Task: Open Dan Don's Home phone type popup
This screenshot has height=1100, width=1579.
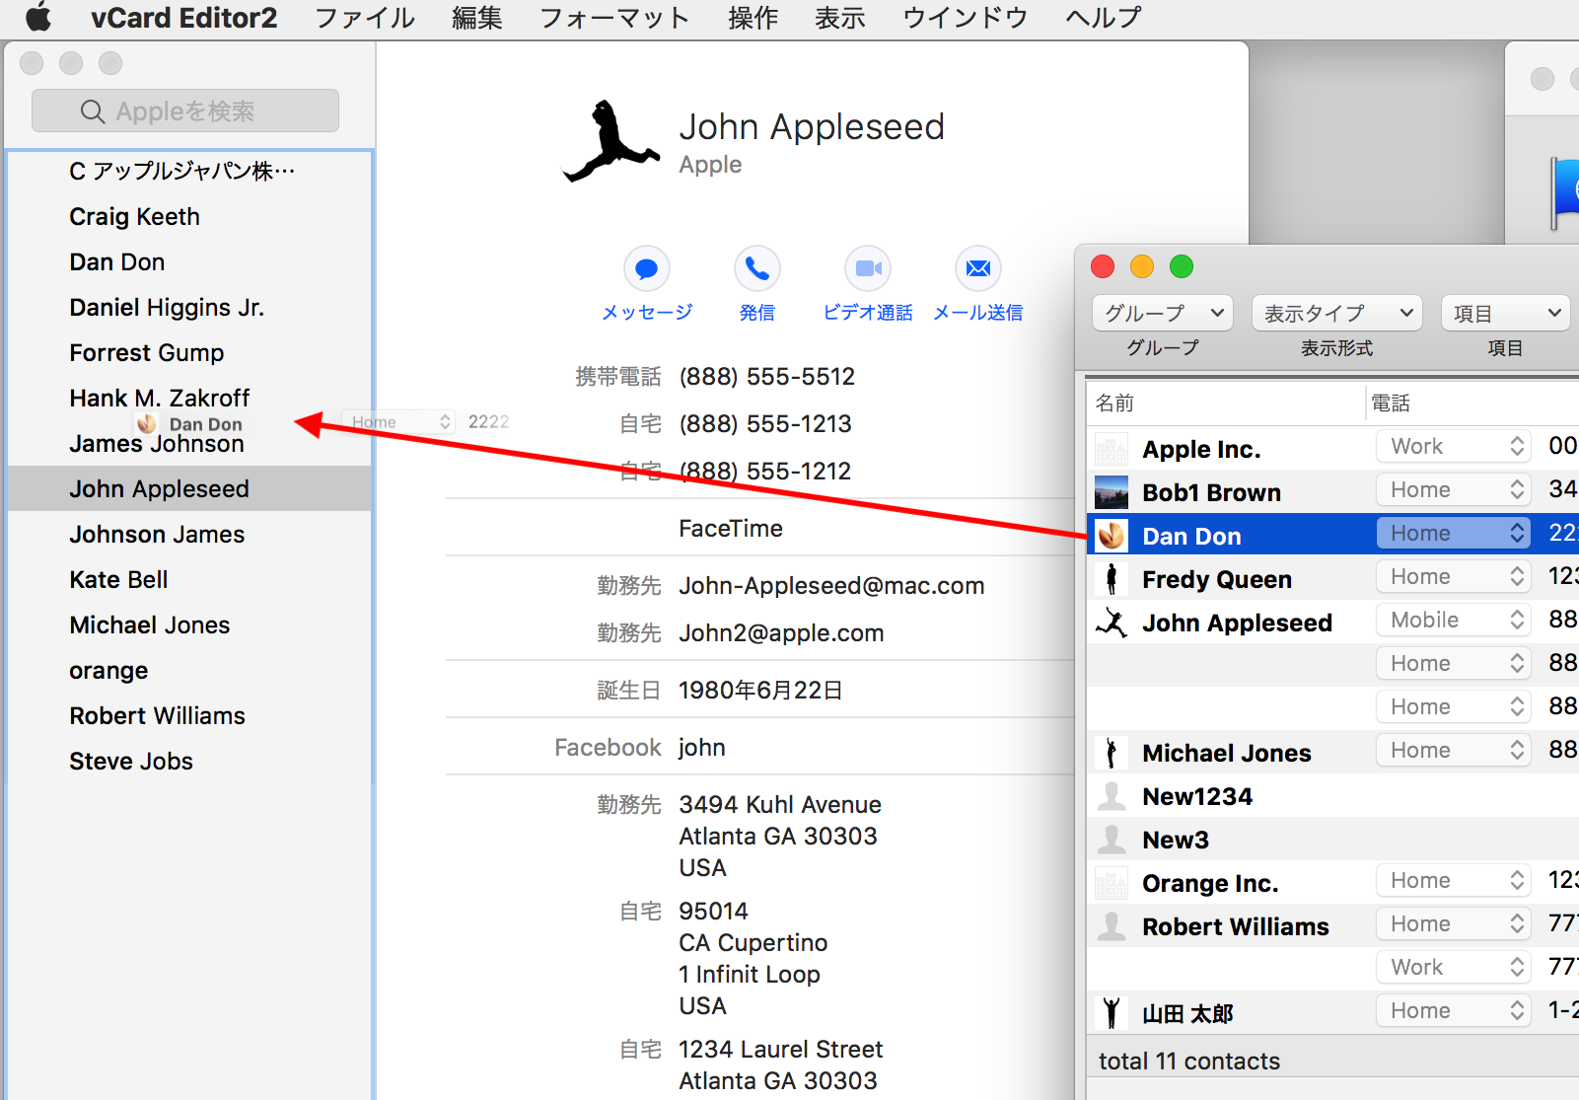Action: (1454, 533)
